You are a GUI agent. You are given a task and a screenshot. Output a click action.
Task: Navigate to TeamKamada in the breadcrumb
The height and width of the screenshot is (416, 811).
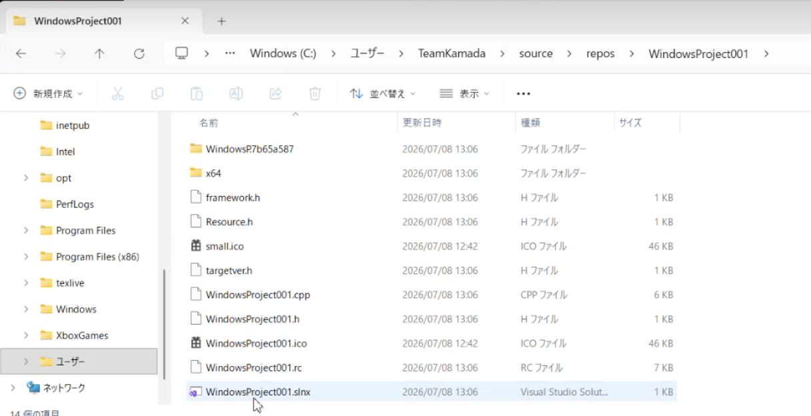(452, 53)
